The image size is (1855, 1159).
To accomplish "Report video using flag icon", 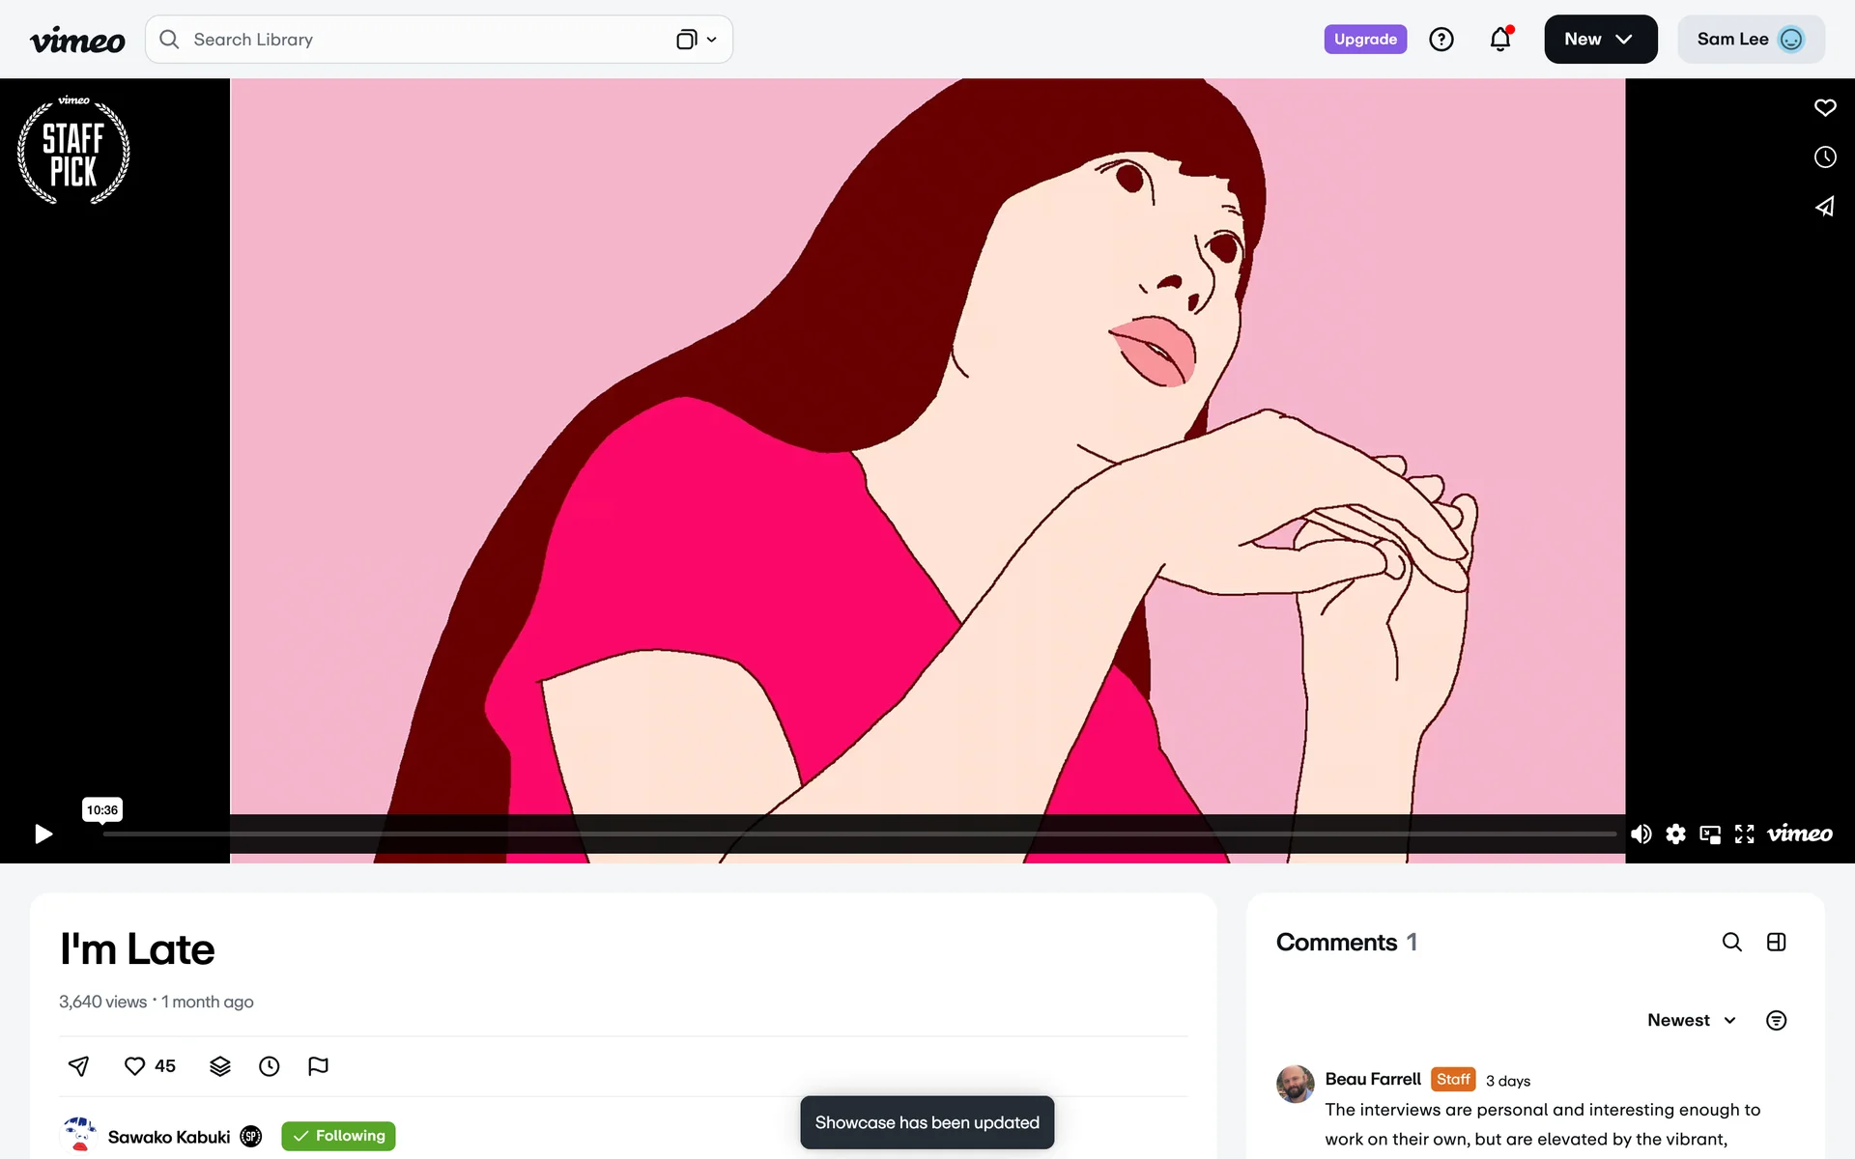I will tap(318, 1065).
